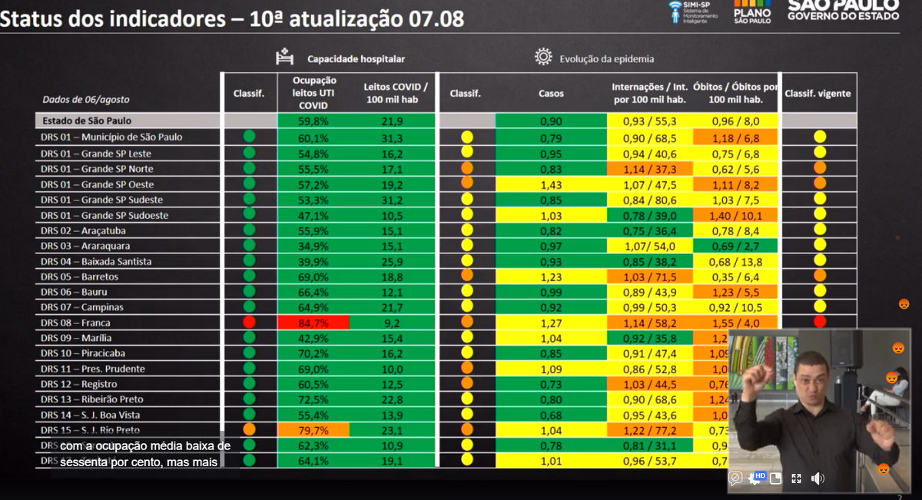Select orange hospital classification dot for S. J. Rio Preto

point(249,429)
